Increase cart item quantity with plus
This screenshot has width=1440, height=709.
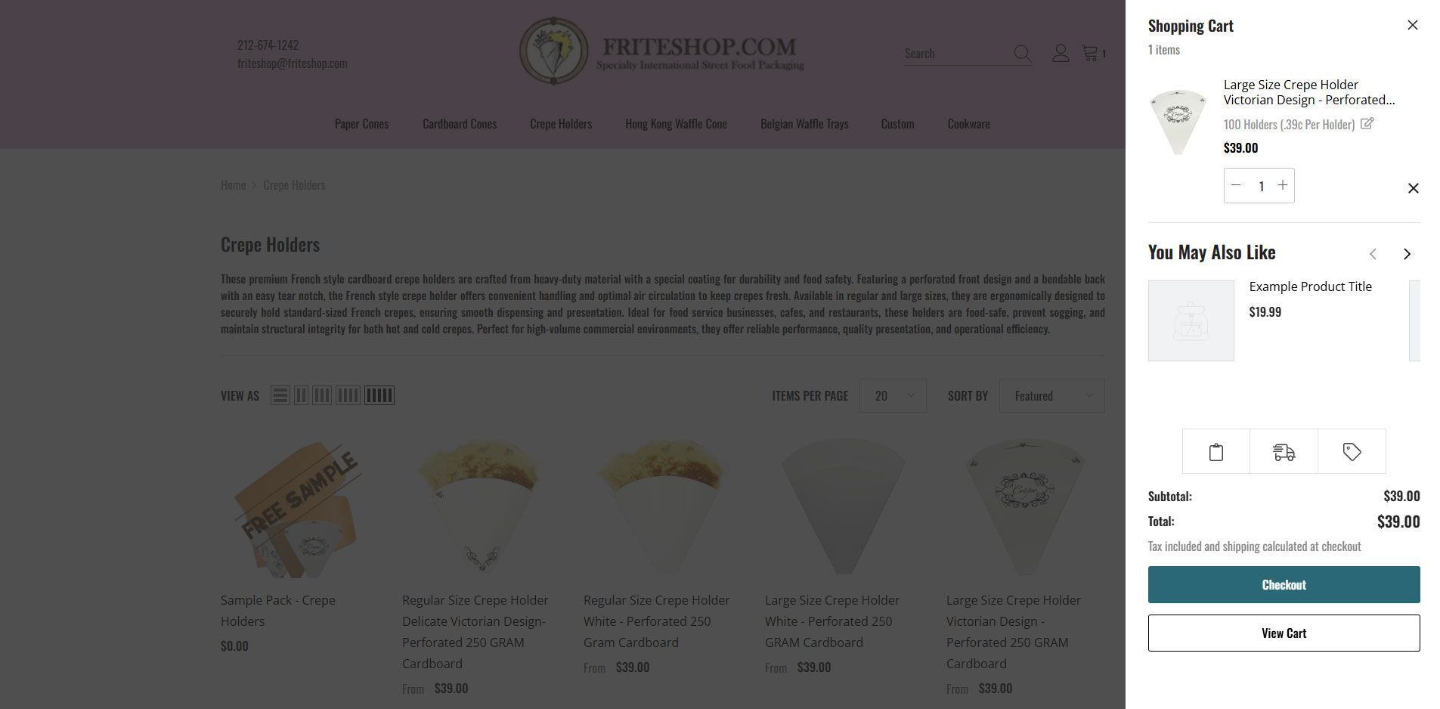tap(1283, 185)
